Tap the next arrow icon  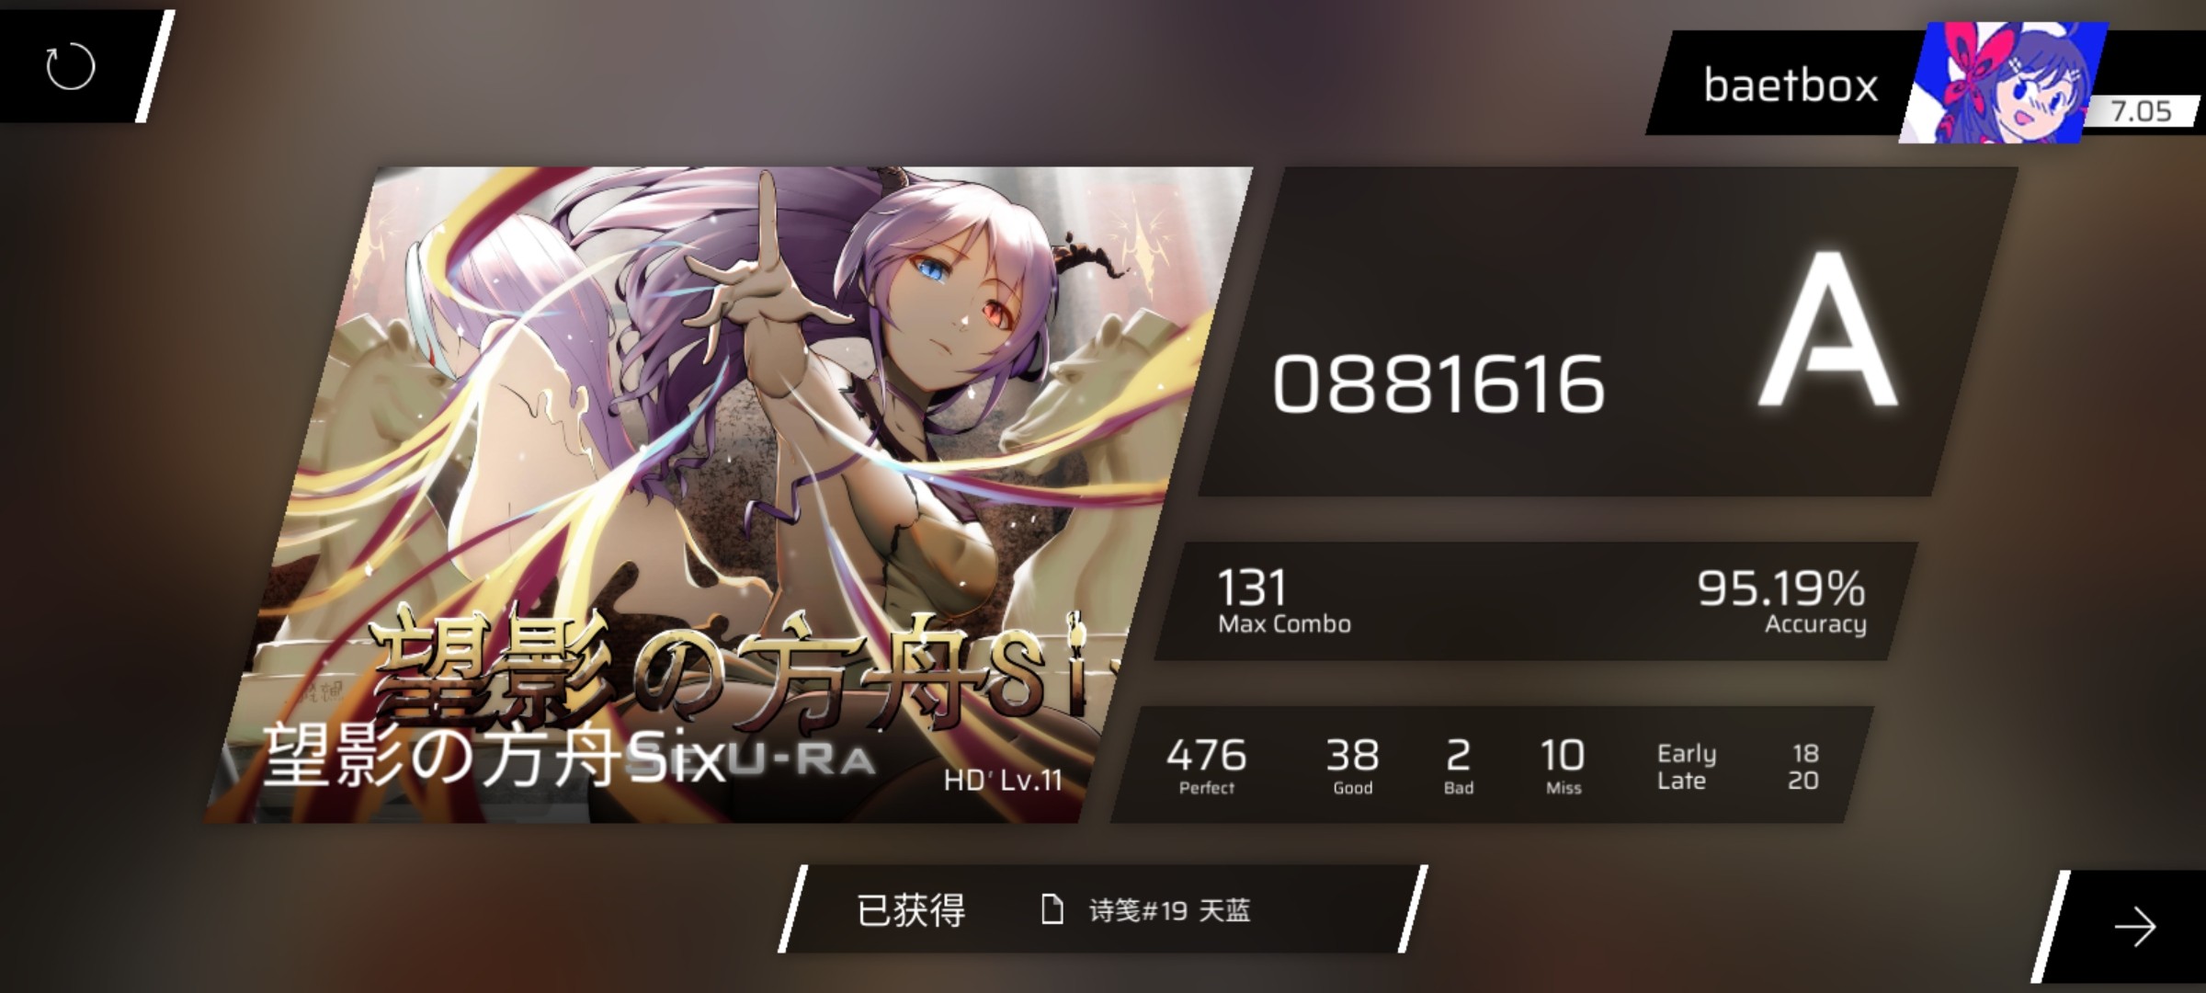2134,927
